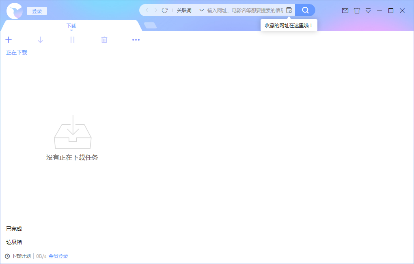Click the bird logo avatar
Image resolution: width=414 pixels, height=264 pixels.
click(x=15, y=11)
